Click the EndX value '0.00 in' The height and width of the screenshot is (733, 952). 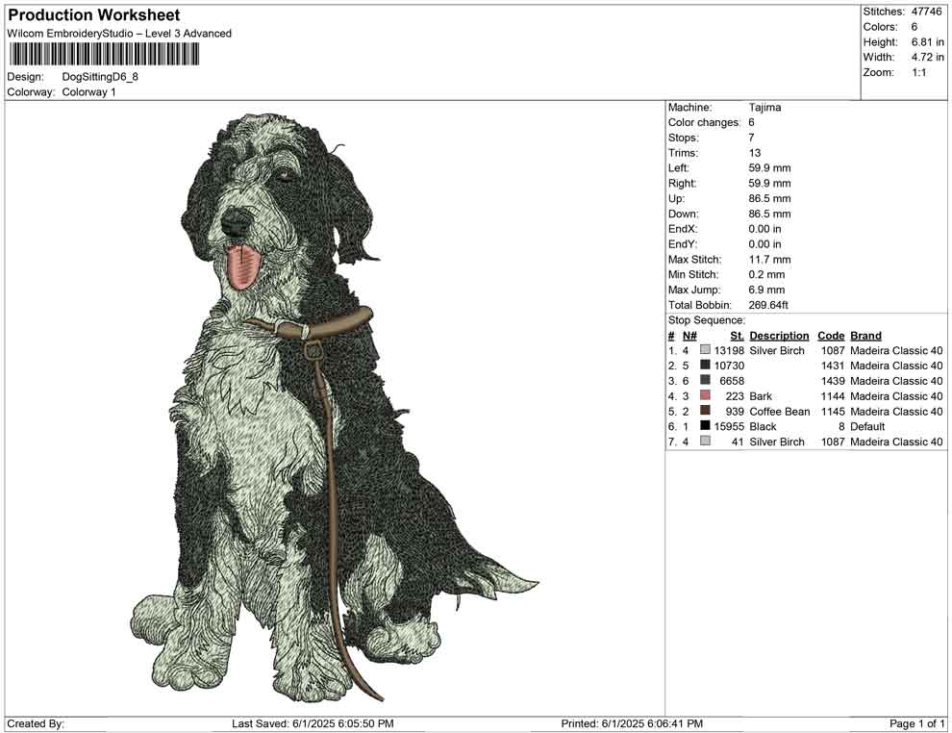click(764, 229)
